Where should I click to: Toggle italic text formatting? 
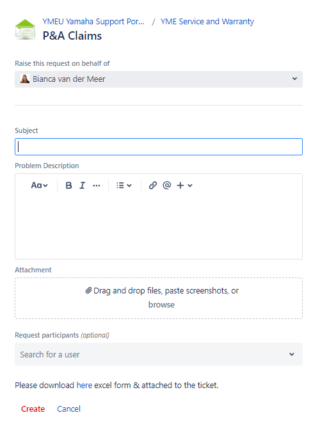click(x=82, y=185)
